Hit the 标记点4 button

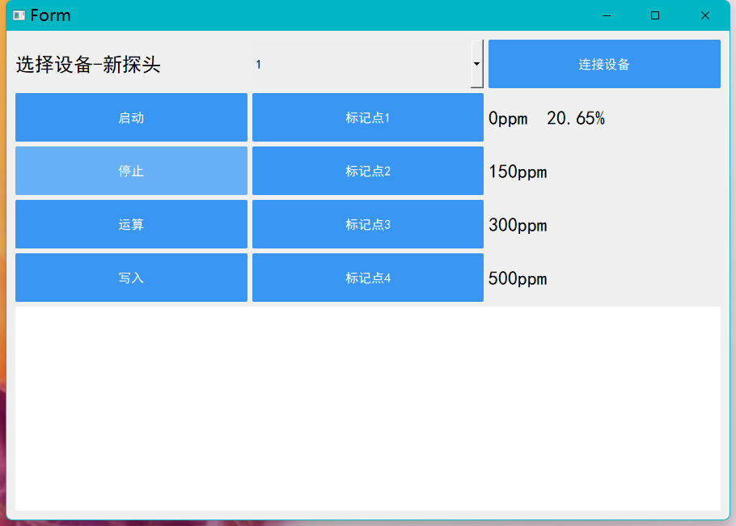(367, 278)
